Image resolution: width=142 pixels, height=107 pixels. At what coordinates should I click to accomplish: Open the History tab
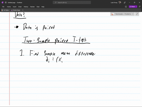(26, 7)
